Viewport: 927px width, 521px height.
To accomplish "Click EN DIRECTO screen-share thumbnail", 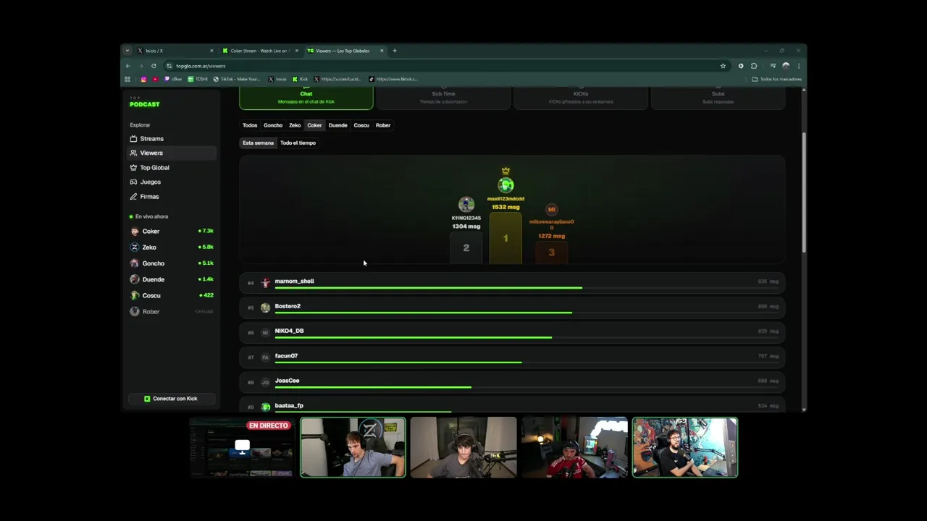I will point(241,448).
